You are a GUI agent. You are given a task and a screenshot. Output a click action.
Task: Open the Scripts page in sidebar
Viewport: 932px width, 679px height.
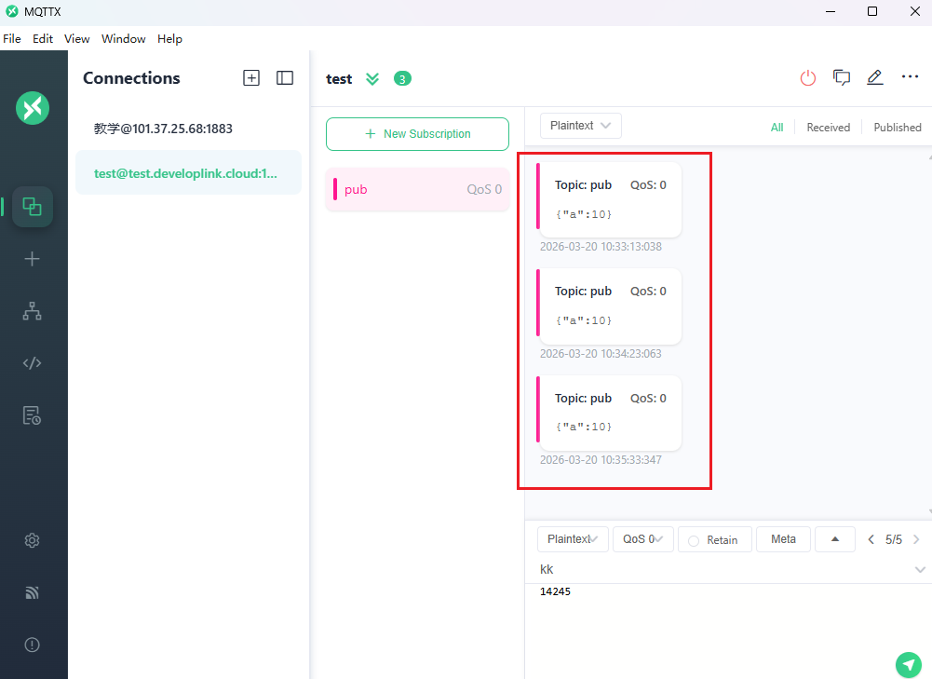(x=33, y=363)
